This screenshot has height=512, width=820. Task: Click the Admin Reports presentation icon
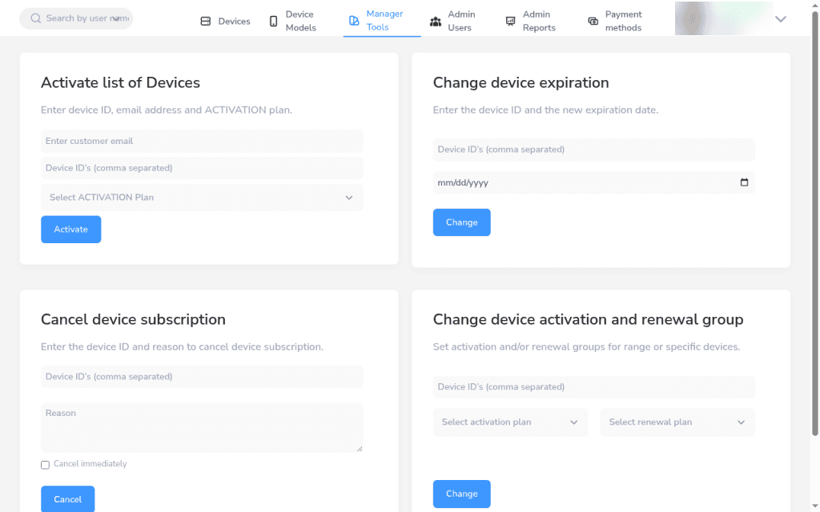coord(510,22)
